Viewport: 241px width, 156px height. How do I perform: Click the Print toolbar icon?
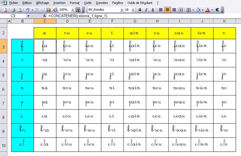tap(13, 10)
